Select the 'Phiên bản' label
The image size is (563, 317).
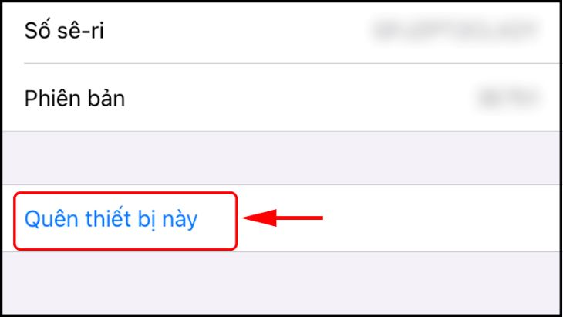pos(75,99)
